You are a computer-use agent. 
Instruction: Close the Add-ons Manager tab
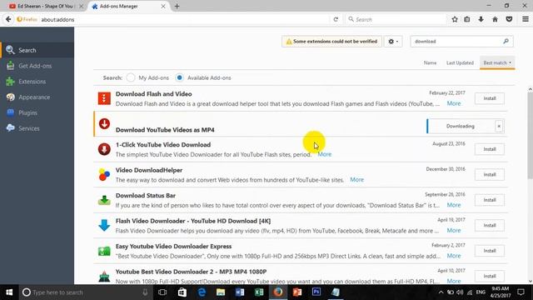click(x=163, y=6)
